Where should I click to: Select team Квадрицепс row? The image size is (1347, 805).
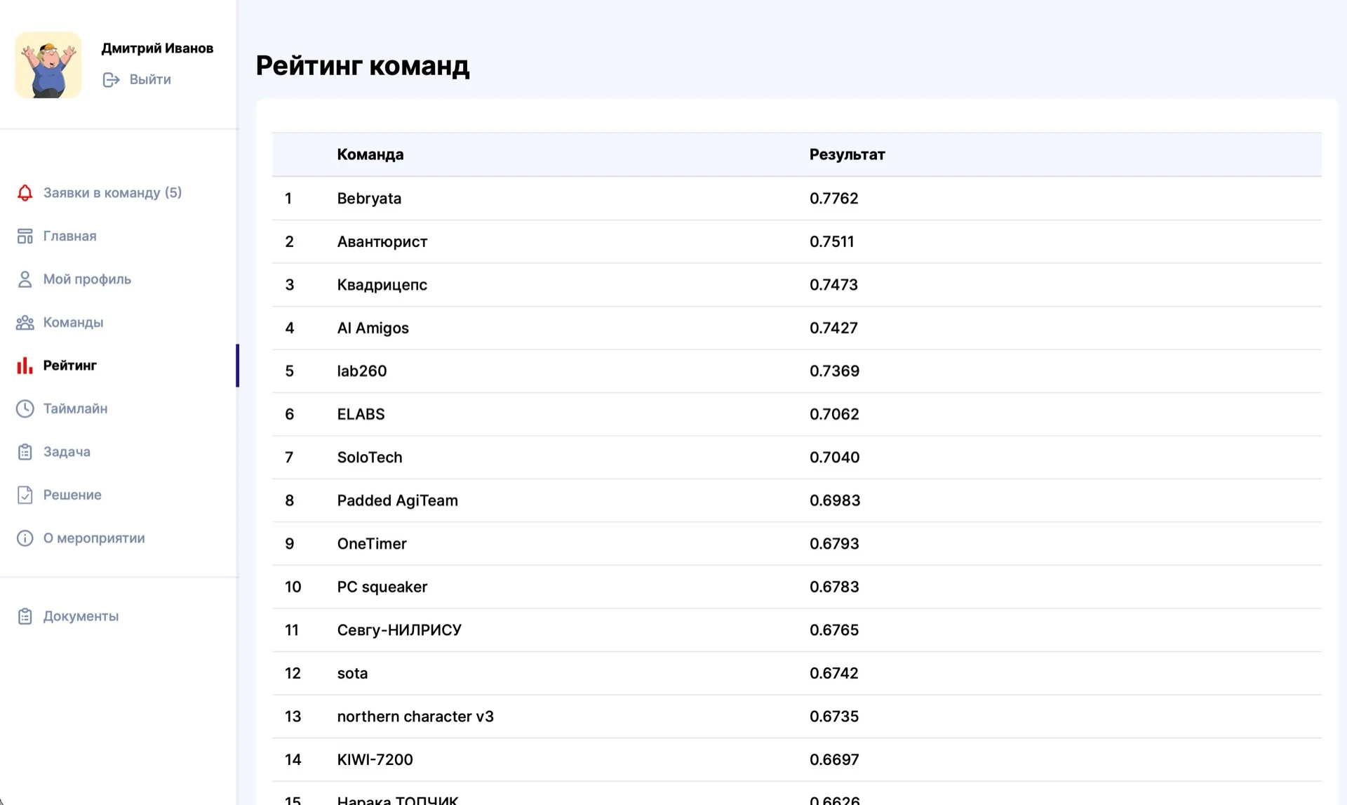click(796, 285)
